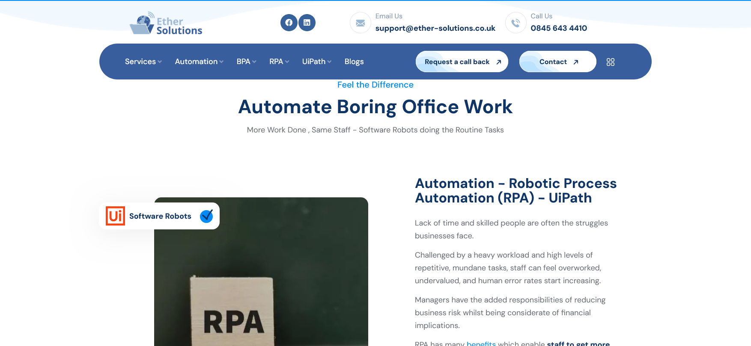Open the LinkedIn social icon
This screenshot has height=346, width=751.
[x=307, y=23]
